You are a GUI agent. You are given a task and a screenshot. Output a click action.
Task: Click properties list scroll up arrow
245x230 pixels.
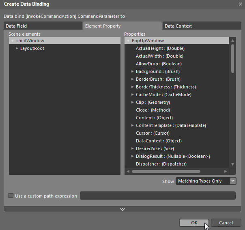tap(233, 41)
